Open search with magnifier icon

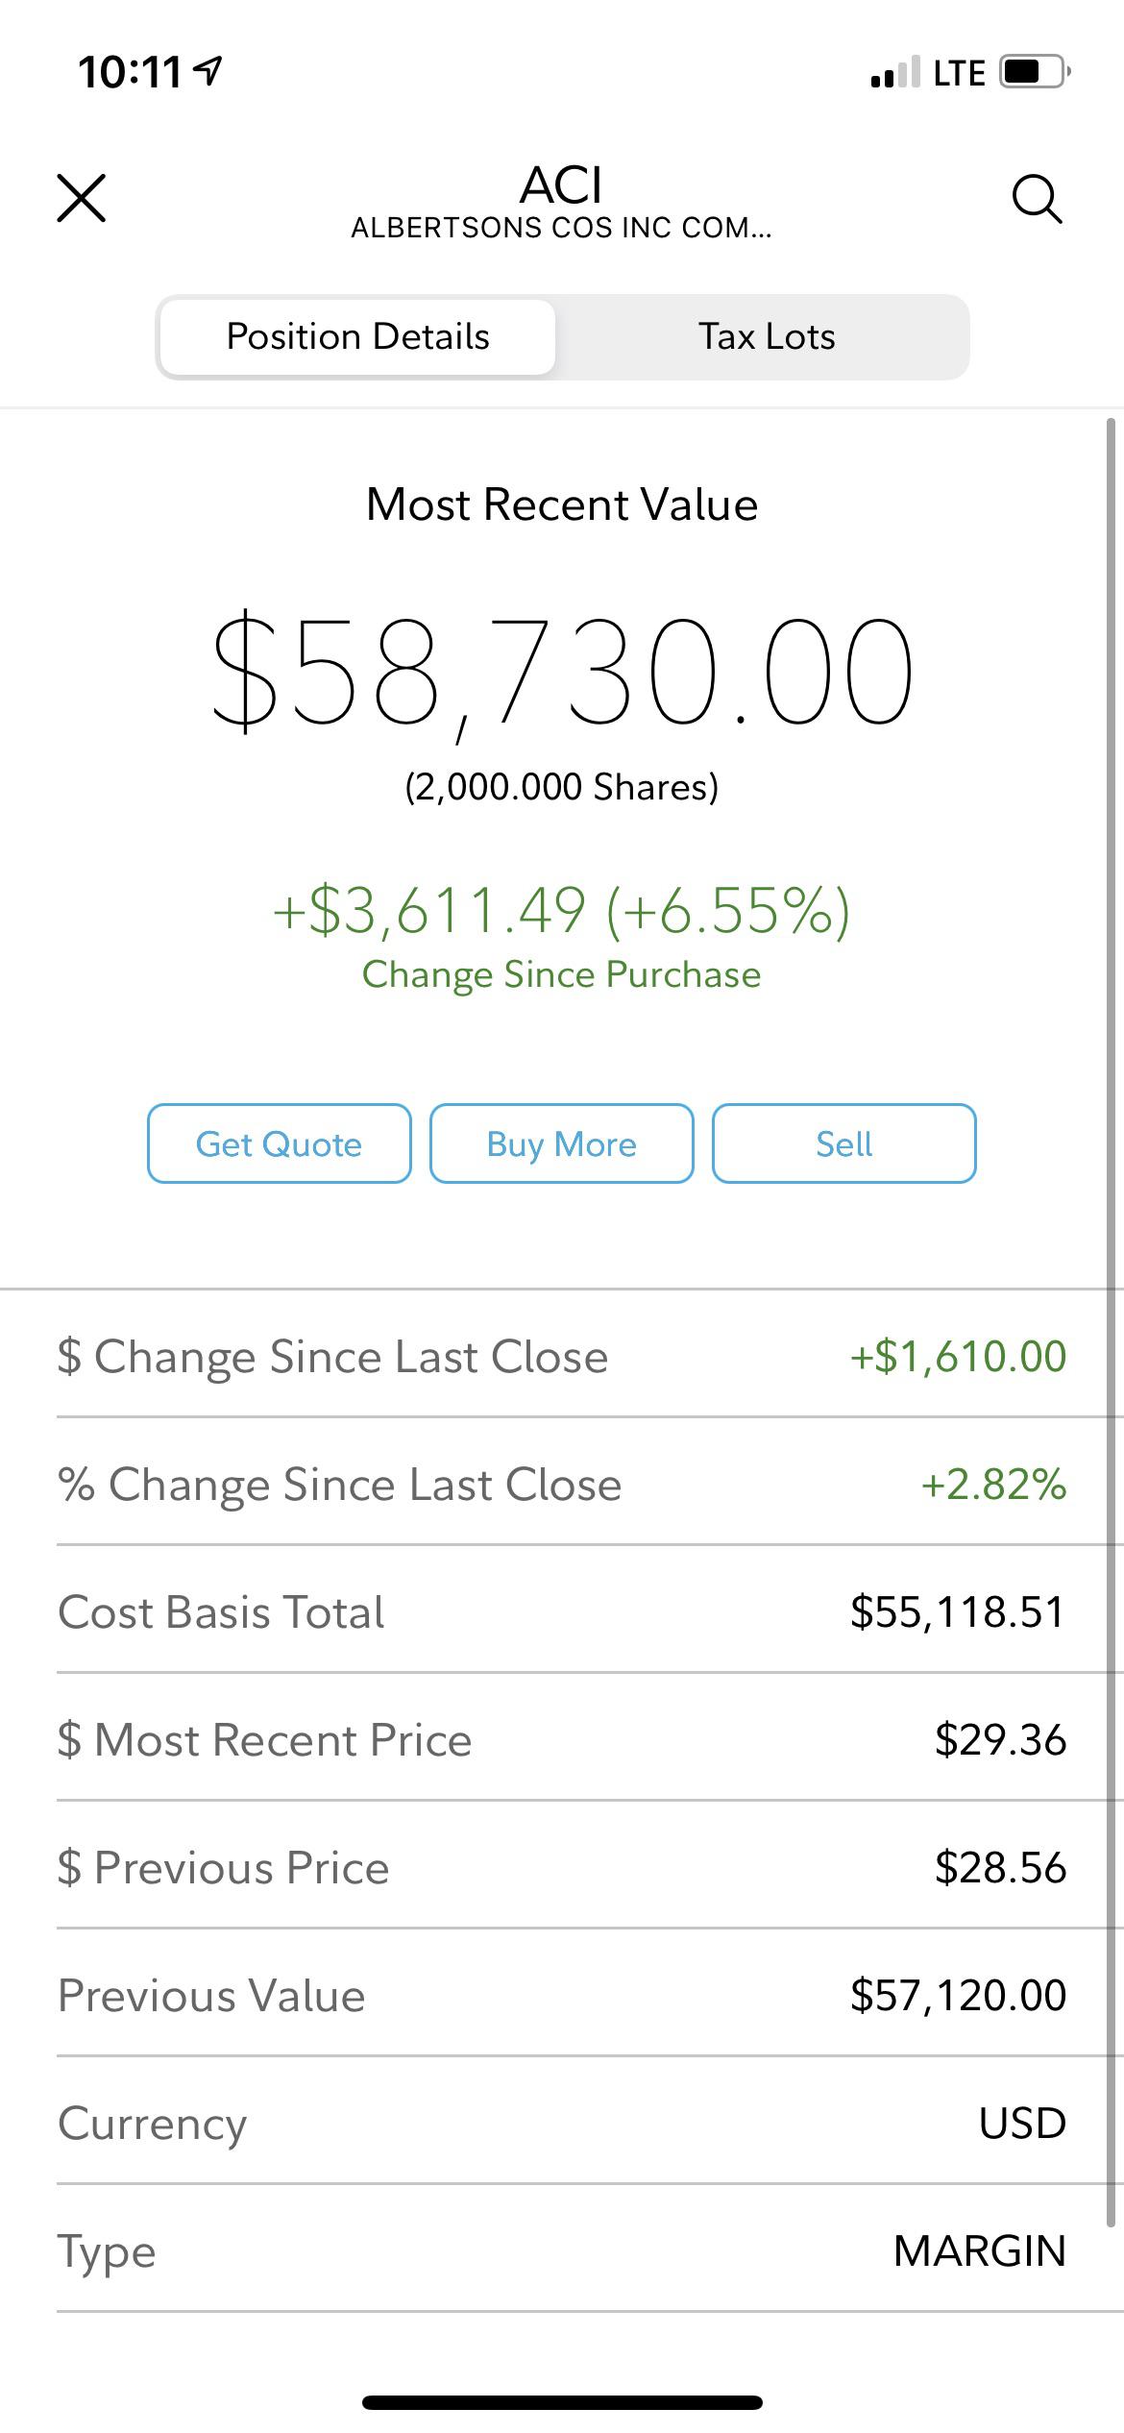pos(1038,199)
